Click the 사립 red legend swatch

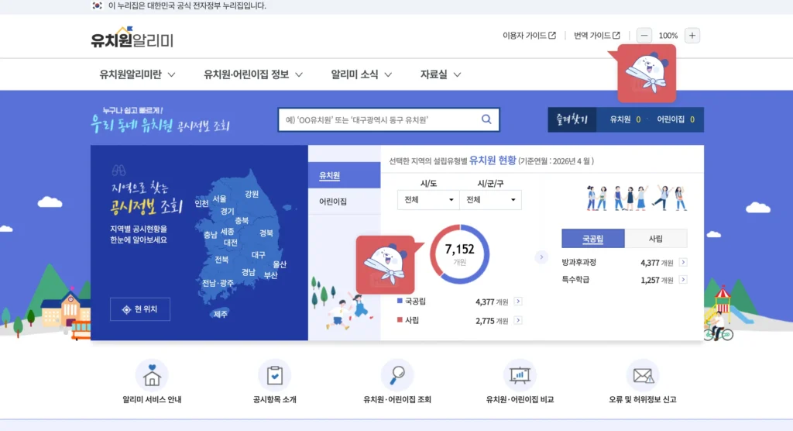coord(400,319)
